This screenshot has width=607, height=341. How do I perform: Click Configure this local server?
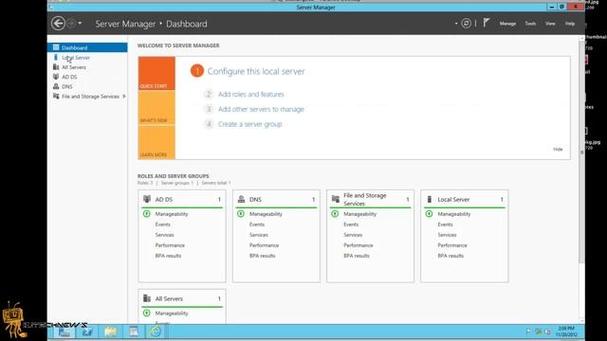[256, 71]
